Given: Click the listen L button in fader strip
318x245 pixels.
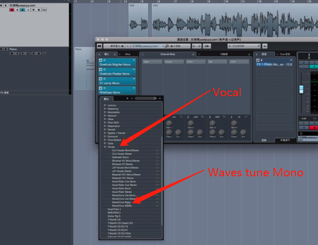Looking at the screenshot, I should [x=304, y=67].
